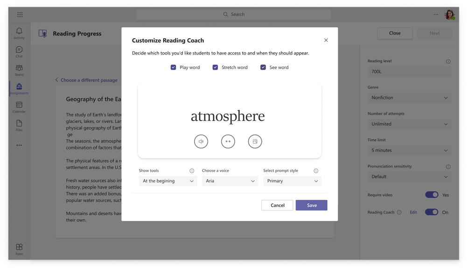Open Show tools info icon
Image resolution: width=467 pixels, height=269 pixels.
click(192, 171)
